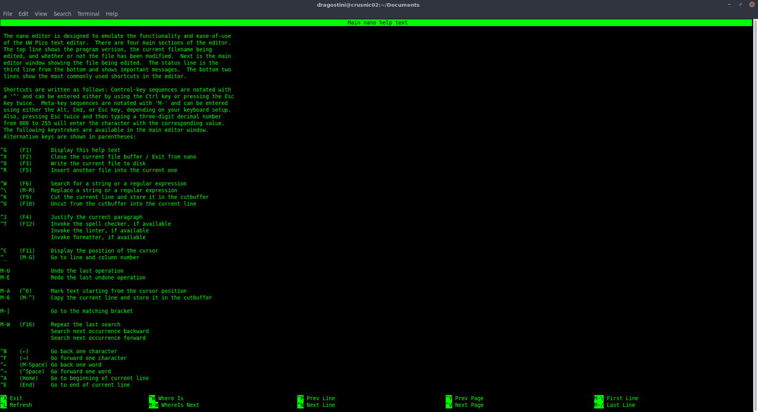This screenshot has height=412, width=758.
Task: Click 'Invoke the spell checker, if available'
Action: click(111, 224)
